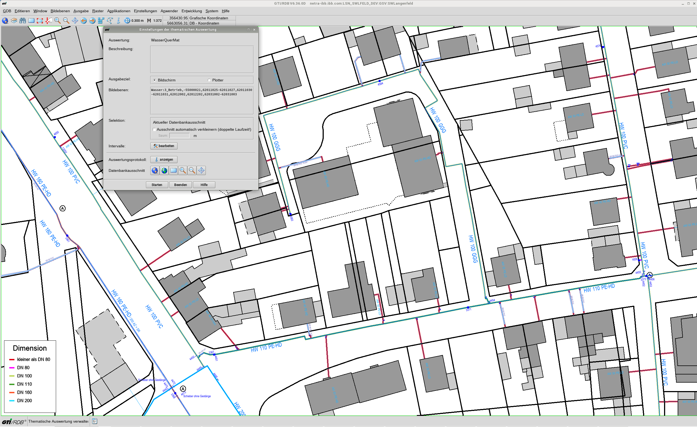
Task: Select the Plotter output radio button
Action: [x=209, y=80]
